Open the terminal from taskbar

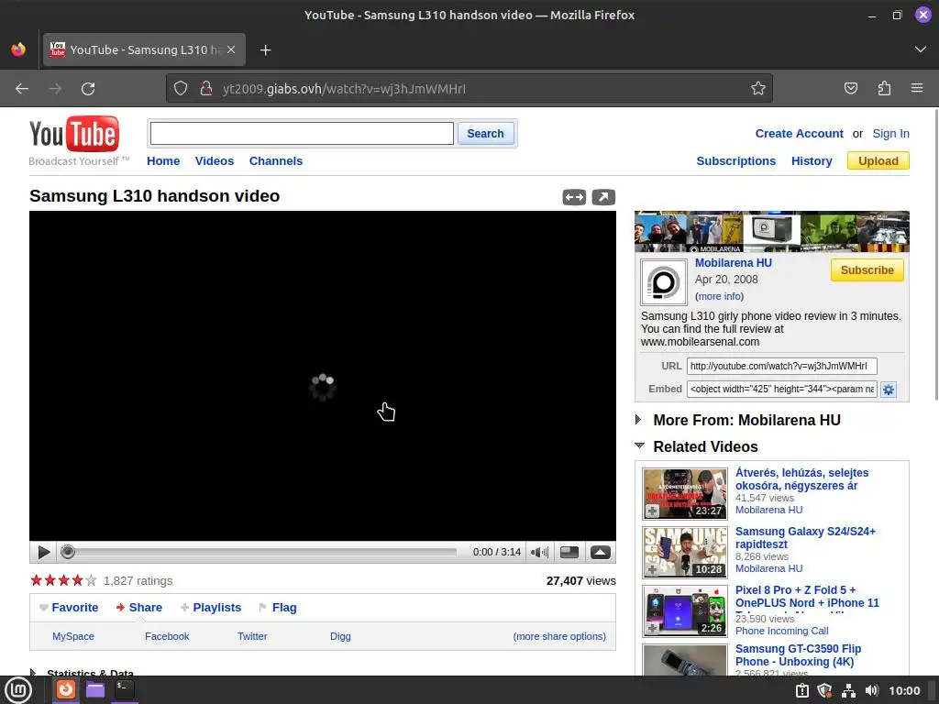tap(125, 689)
